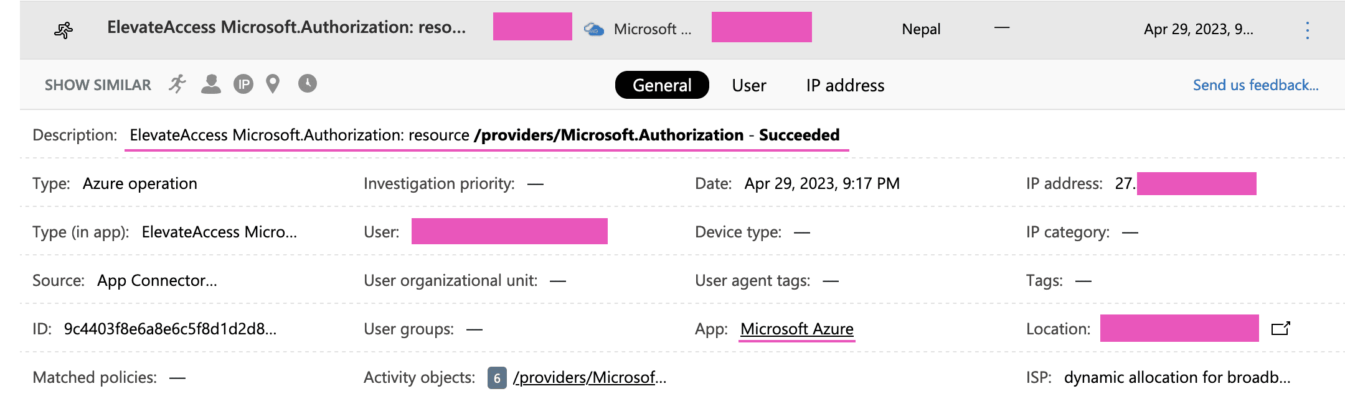Viewport: 1345px width, 399px height.
Task: Click the ElevateAccess description text
Action: pos(484,135)
